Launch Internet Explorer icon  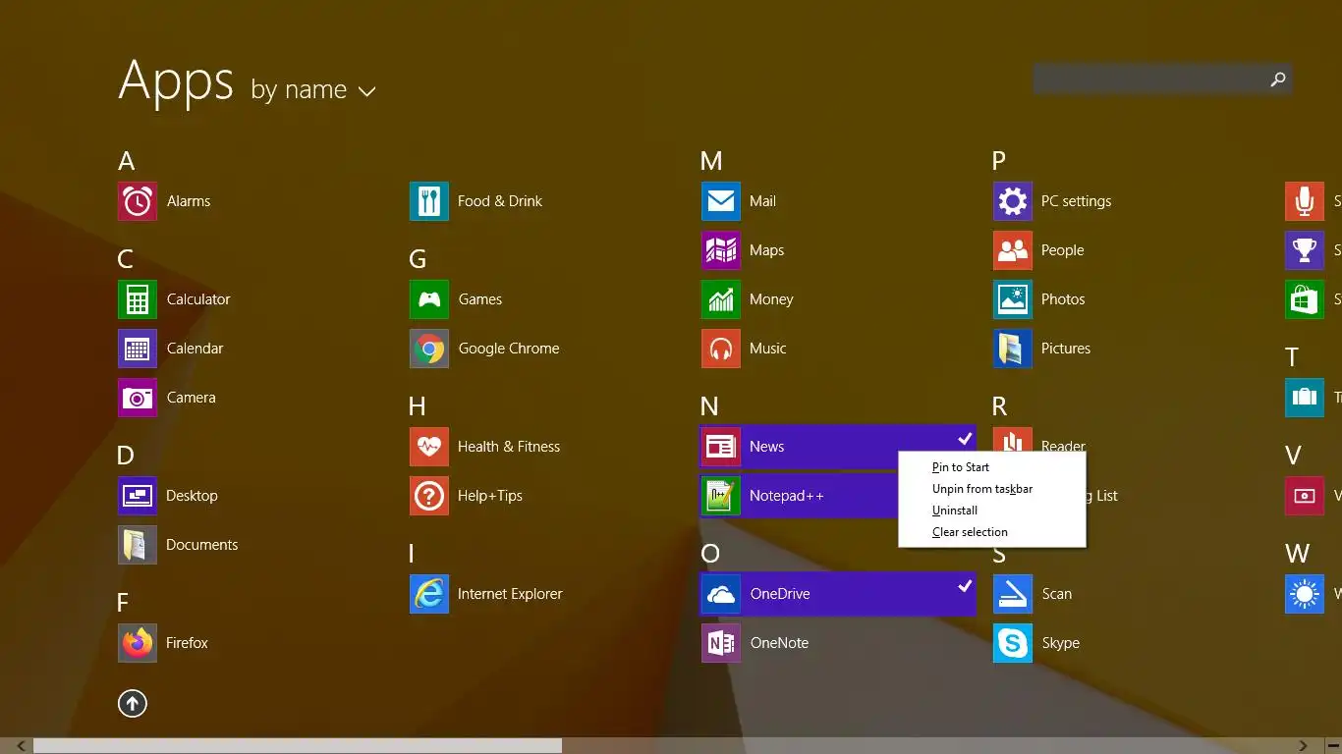(429, 594)
